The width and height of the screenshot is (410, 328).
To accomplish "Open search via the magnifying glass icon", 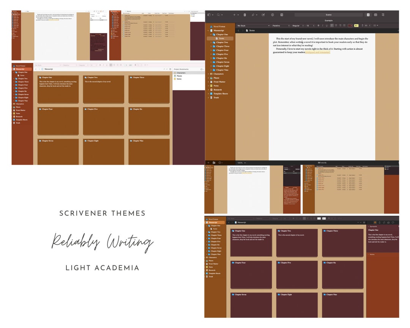I will click(x=218, y=14).
